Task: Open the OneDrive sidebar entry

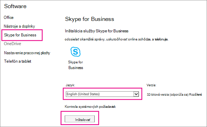Action: pos(12,44)
